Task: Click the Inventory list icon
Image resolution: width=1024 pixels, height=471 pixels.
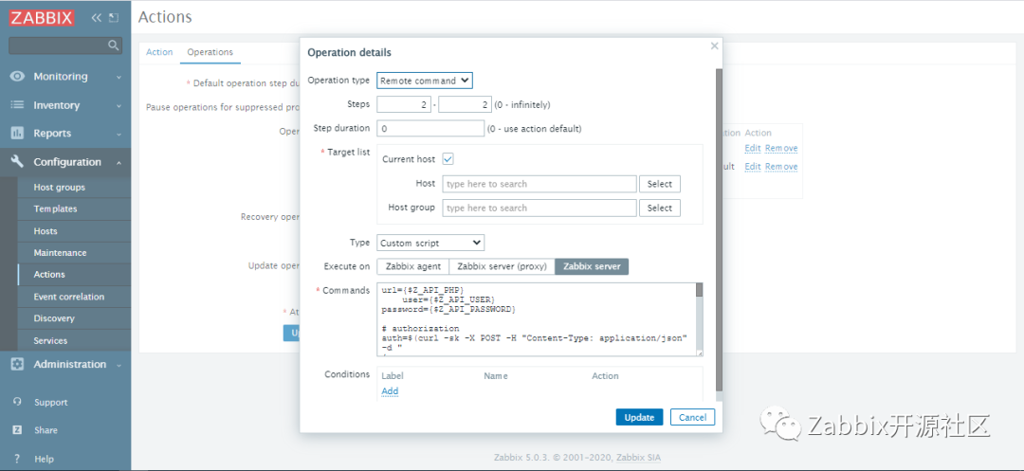Action: coord(18,105)
